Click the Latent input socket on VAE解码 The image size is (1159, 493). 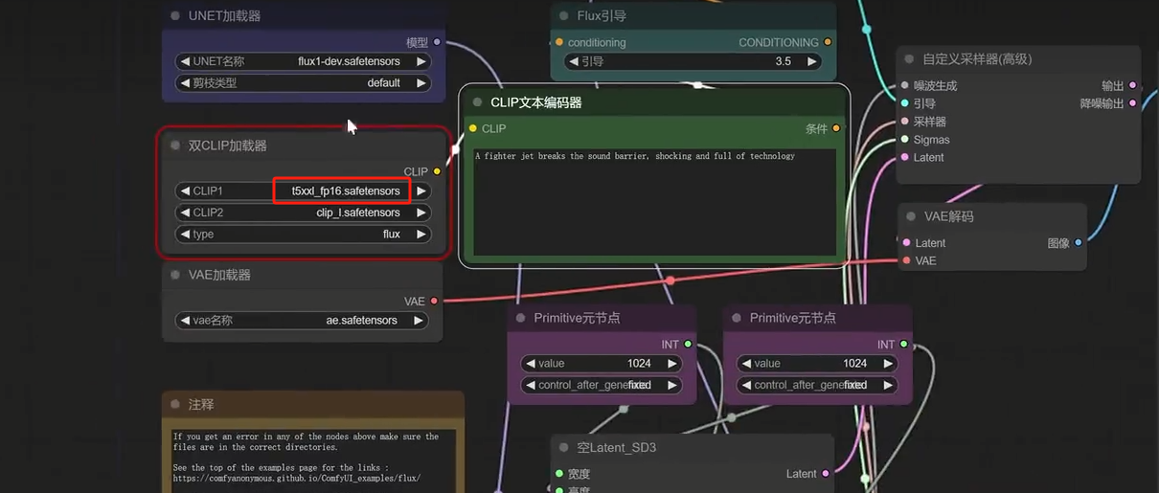coord(906,243)
